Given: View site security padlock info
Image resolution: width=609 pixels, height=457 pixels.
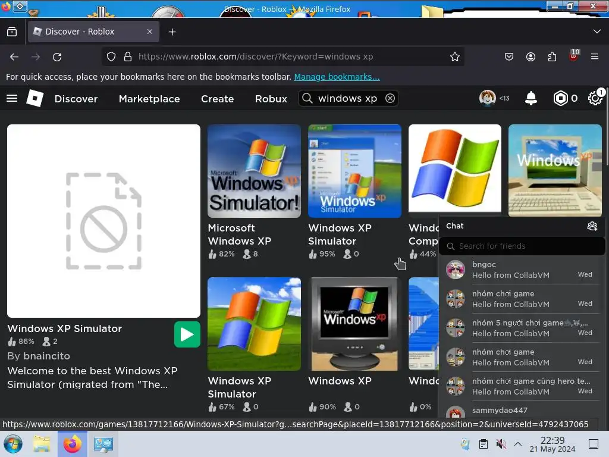Looking at the screenshot, I should 128,57.
